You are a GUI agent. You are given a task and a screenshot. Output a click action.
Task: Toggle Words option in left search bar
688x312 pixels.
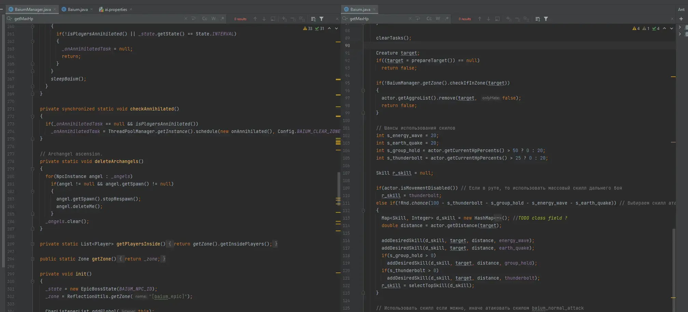pos(214,19)
